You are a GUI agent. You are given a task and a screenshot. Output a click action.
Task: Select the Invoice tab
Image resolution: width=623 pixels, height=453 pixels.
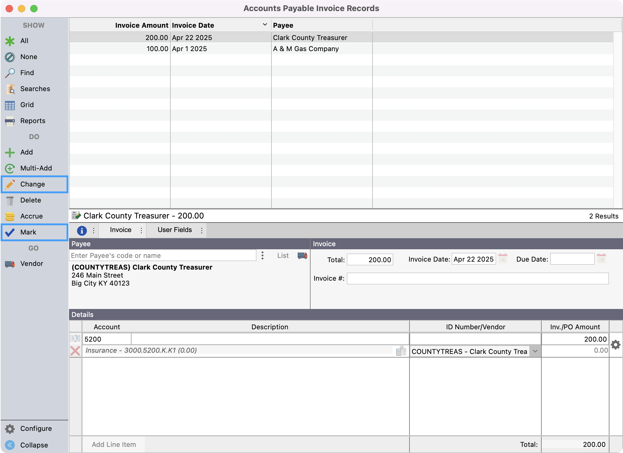tap(120, 230)
